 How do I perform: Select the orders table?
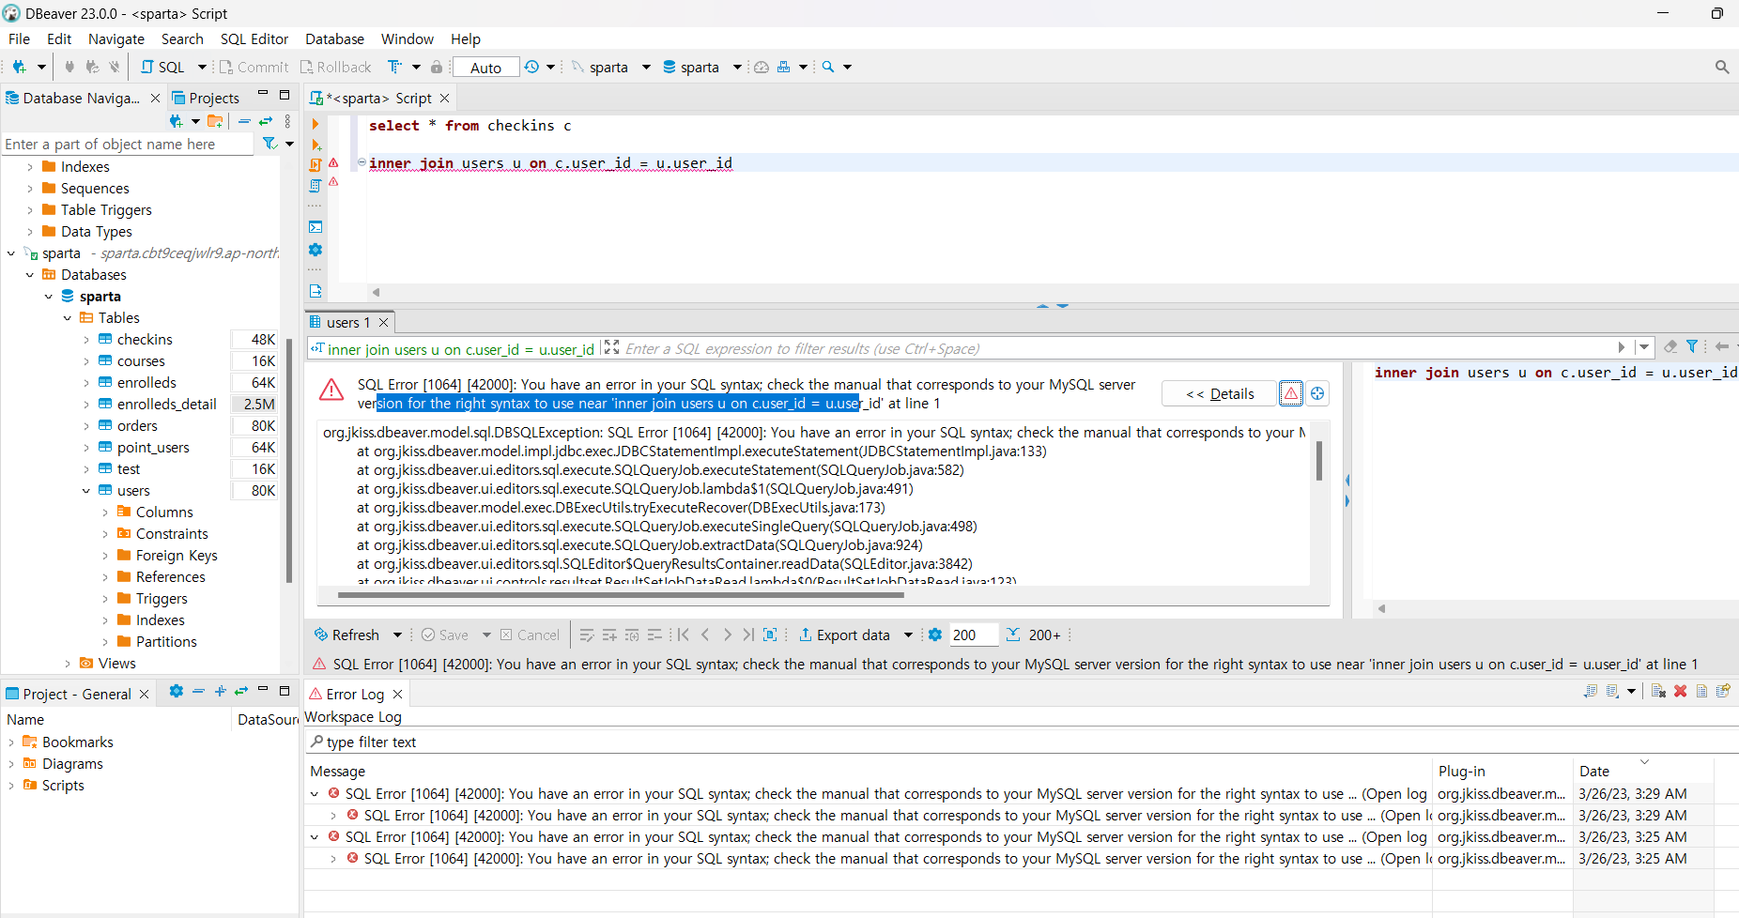[137, 426]
